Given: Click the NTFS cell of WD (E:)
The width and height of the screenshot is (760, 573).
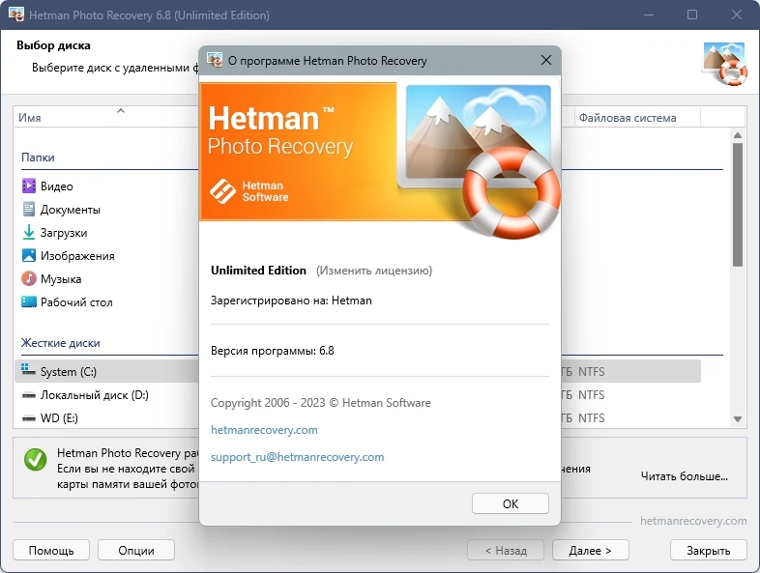Looking at the screenshot, I should 592,418.
